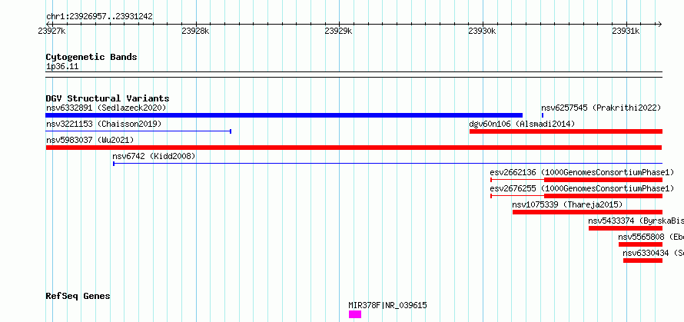Open the dgv60n106 (Alsmadi2014) label
The width and height of the screenshot is (684, 322).
click(x=522, y=124)
